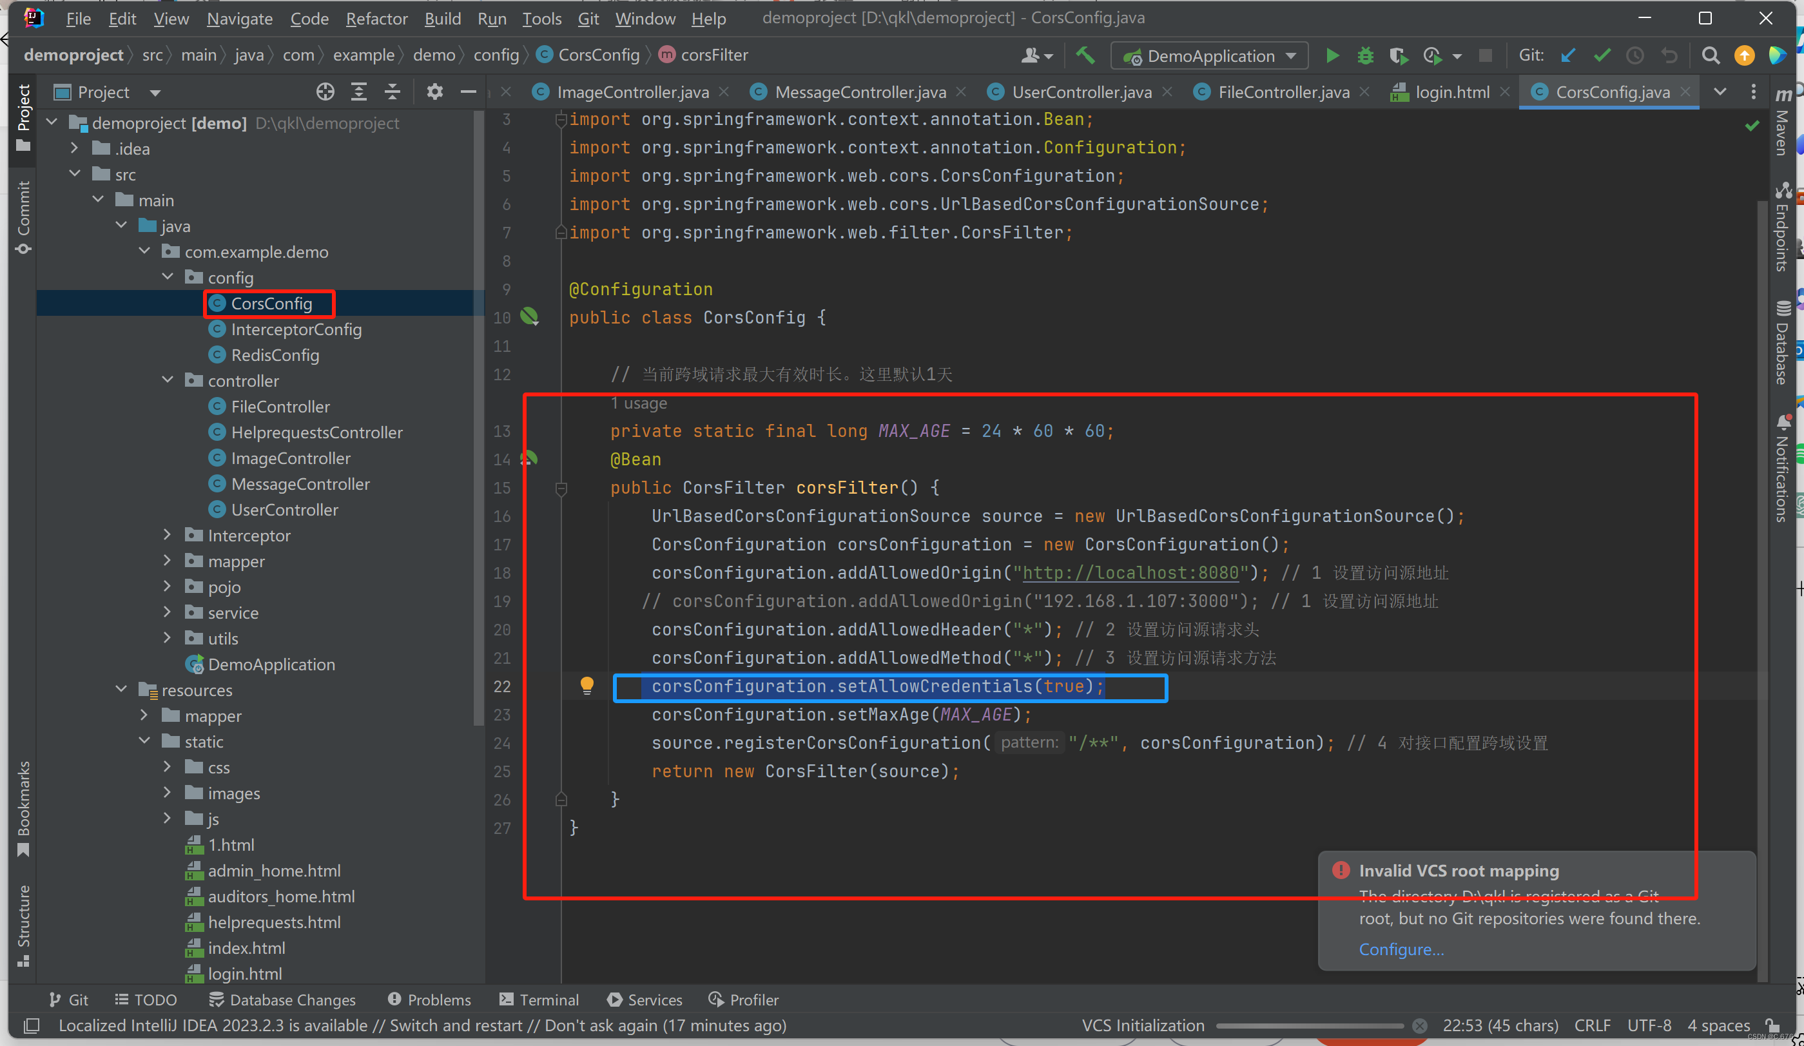This screenshot has width=1804, height=1046.
Task: Open the DemoApplication run configuration dropdown
Action: [1210, 56]
